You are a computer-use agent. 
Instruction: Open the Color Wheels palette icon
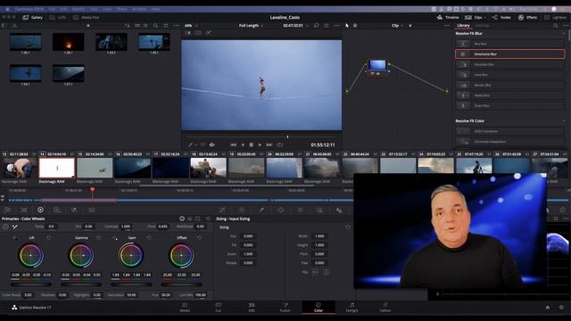pyautogui.click(x=40, y=210)
